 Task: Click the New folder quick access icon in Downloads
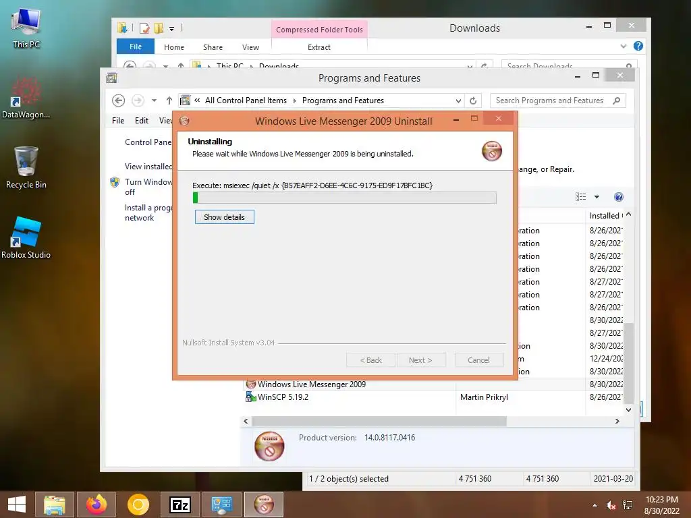coord(159,28)
